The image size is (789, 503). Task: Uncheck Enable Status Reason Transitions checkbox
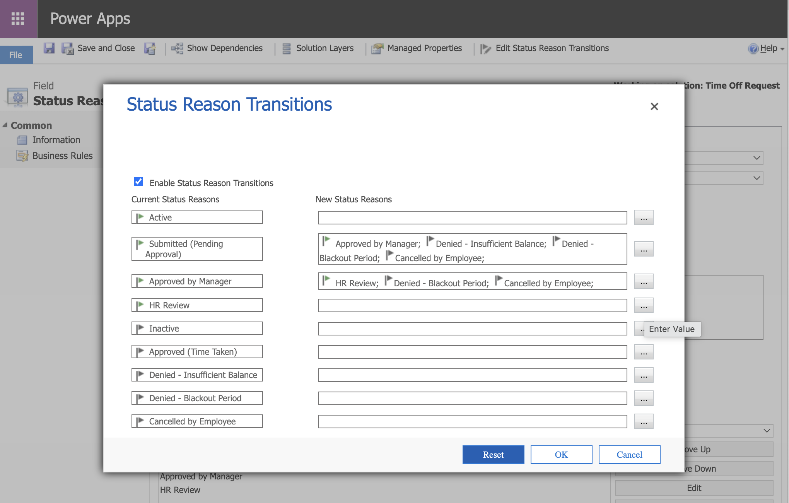click(x=138, y=181)
